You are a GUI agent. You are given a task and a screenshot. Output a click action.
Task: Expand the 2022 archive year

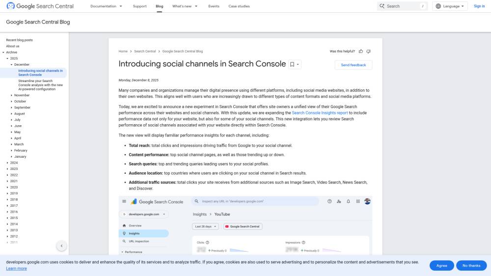[x=7, y=175]
